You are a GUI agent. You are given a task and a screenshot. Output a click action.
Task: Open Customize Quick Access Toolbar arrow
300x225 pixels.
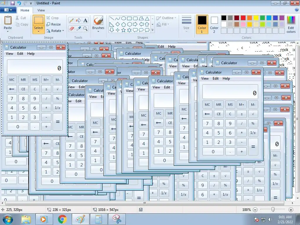[x=31, y=3]
